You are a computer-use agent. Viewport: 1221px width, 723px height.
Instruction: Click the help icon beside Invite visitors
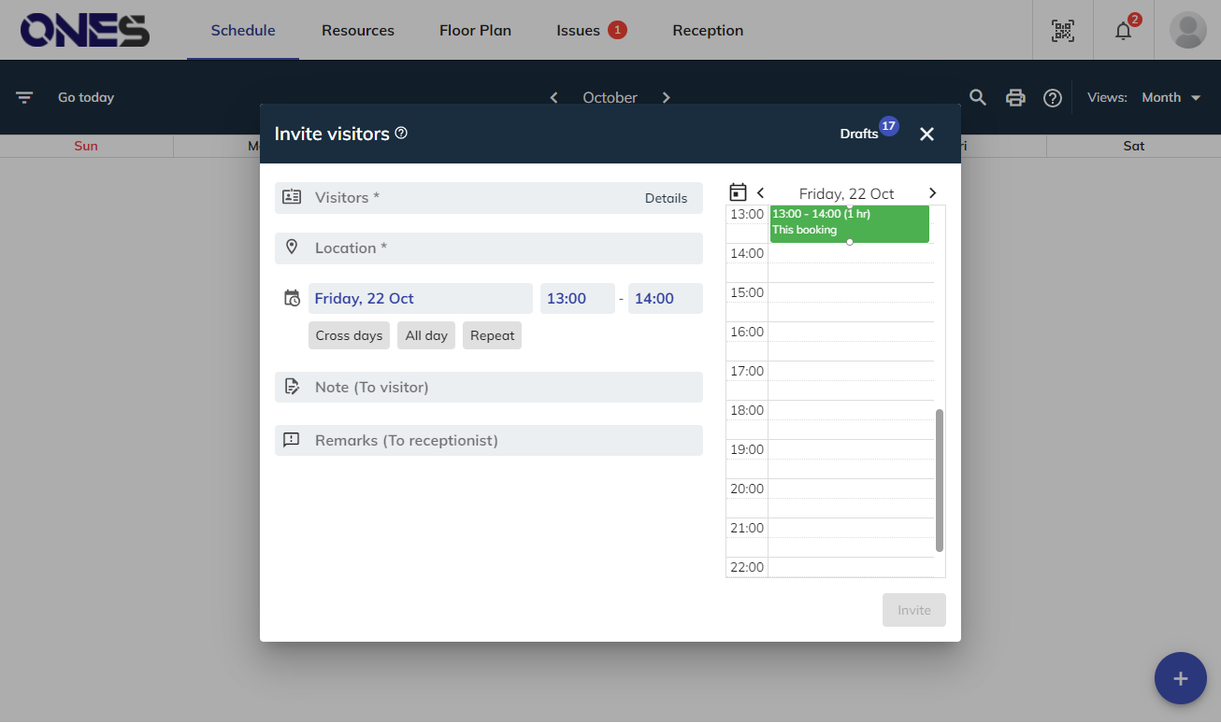pos(401,134)
